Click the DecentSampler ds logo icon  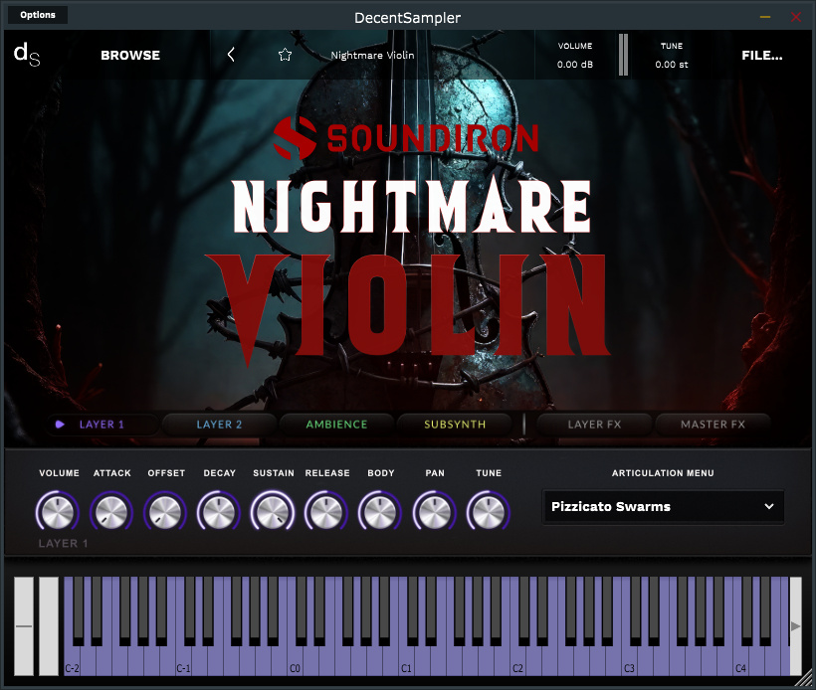click(x=27, y=55)
